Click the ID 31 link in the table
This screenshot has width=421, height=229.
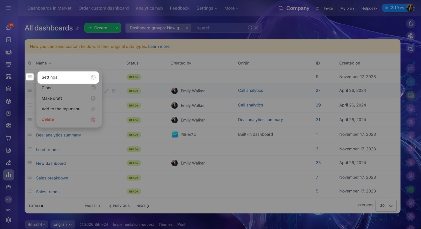(318, 120)
